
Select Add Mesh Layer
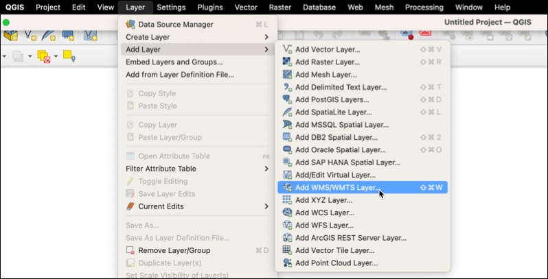[x=363, y=75]
